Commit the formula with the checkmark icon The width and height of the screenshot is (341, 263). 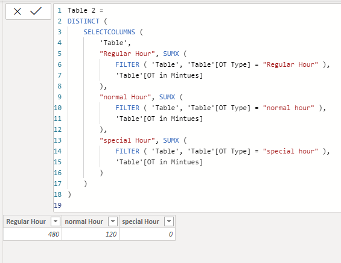click(x=36, y=11)
